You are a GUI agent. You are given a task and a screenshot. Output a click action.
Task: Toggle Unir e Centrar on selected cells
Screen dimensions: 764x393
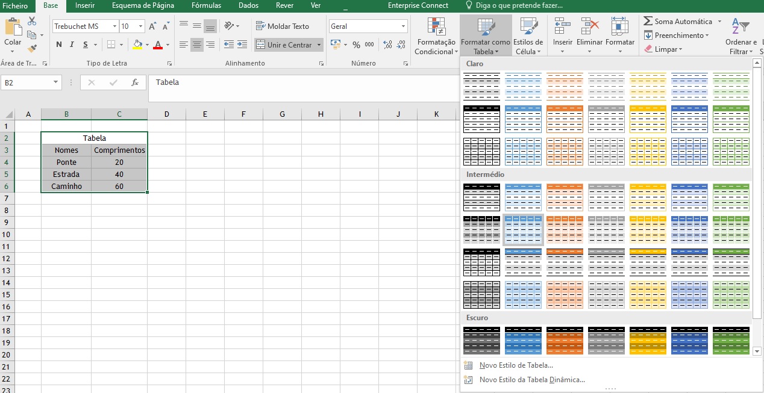[289, 45]
